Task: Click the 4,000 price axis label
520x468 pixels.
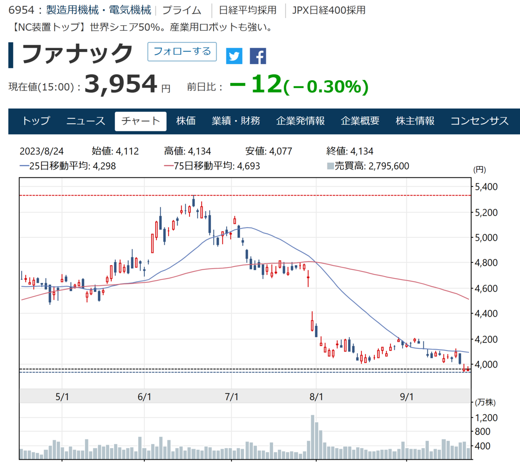Action: (486, 364)
